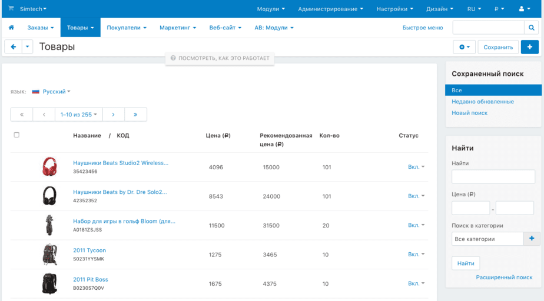Click the shopping cart icon beside Simtech
The width and height of the screenshot is (544, 301).
11,8
